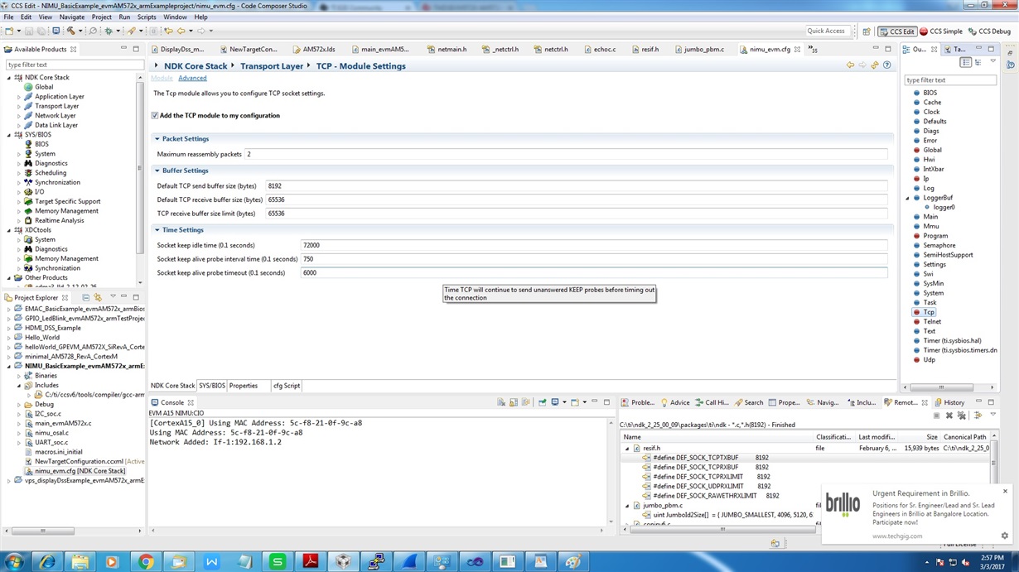Open the CCS Edit perspective

(x=896, y=31)
